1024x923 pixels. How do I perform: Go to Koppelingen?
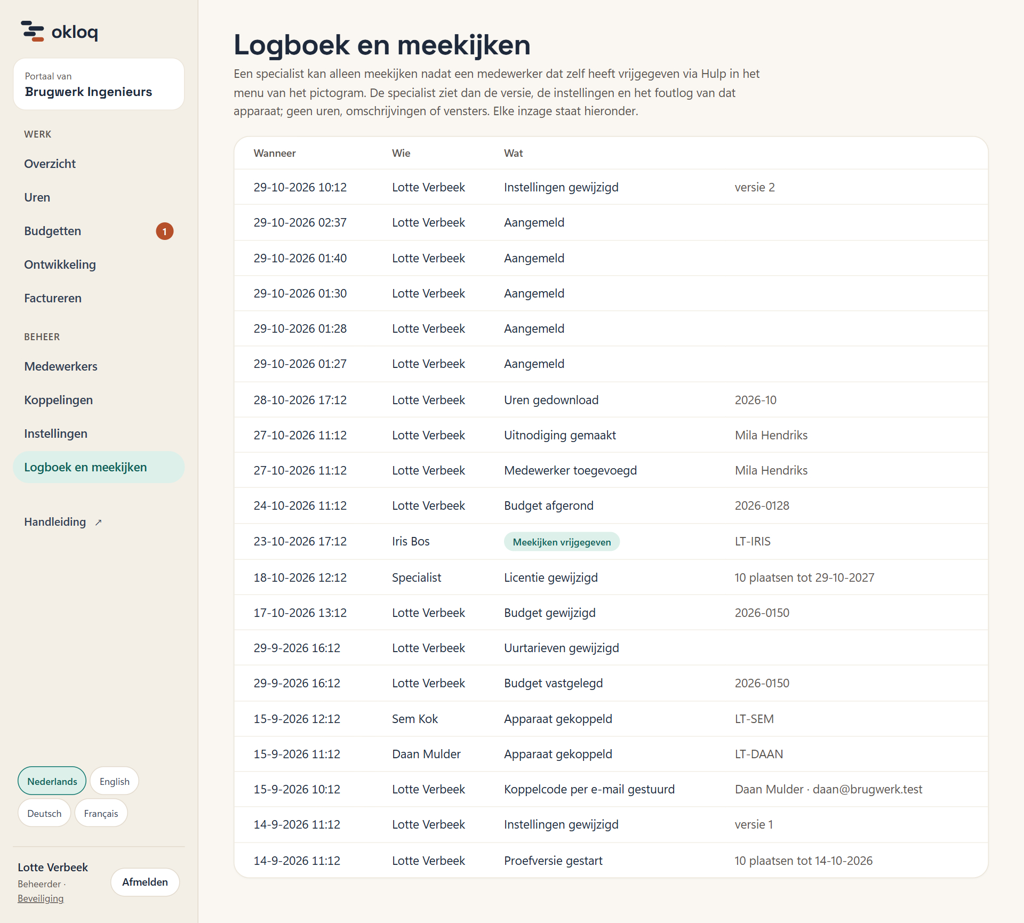[58, 400]
